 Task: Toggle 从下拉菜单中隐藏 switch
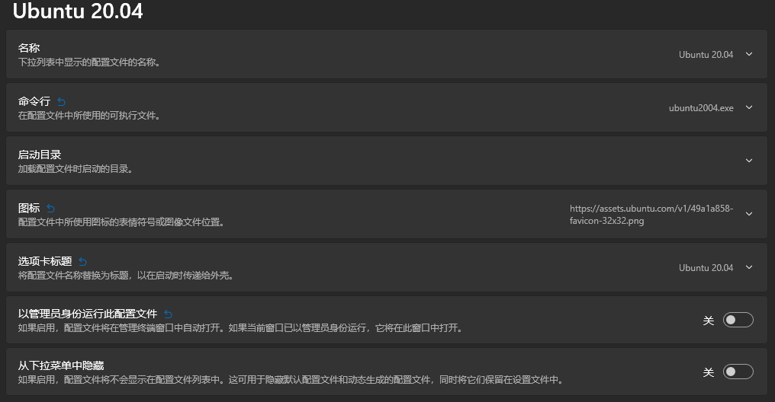738,372
